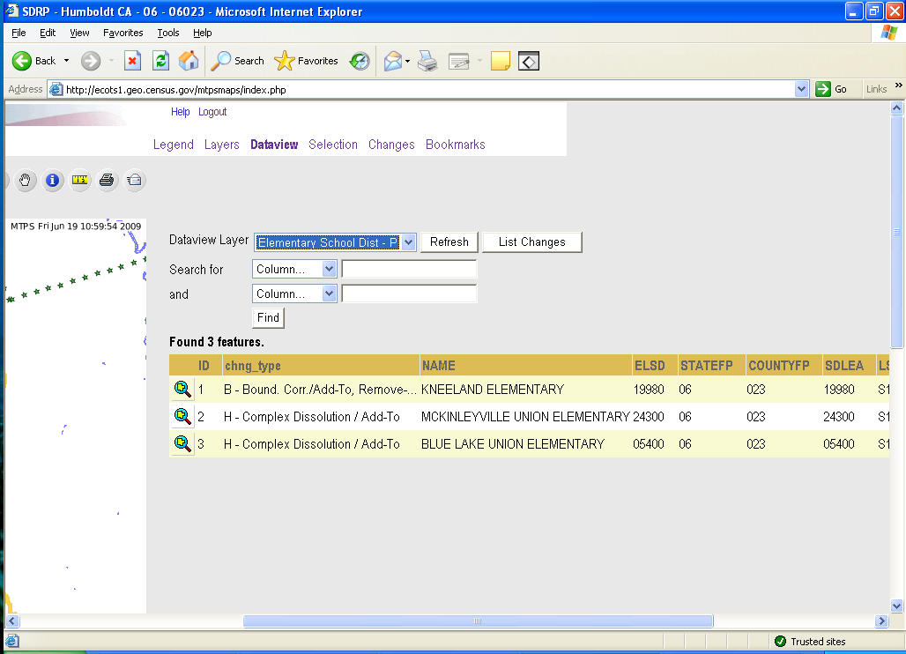Screen dimensions: 906x654
Task: Switch to the Layers tab
Action: (x=221, y=145)
